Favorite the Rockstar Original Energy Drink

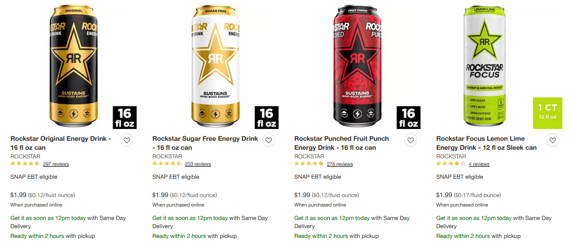coord(127,140)
